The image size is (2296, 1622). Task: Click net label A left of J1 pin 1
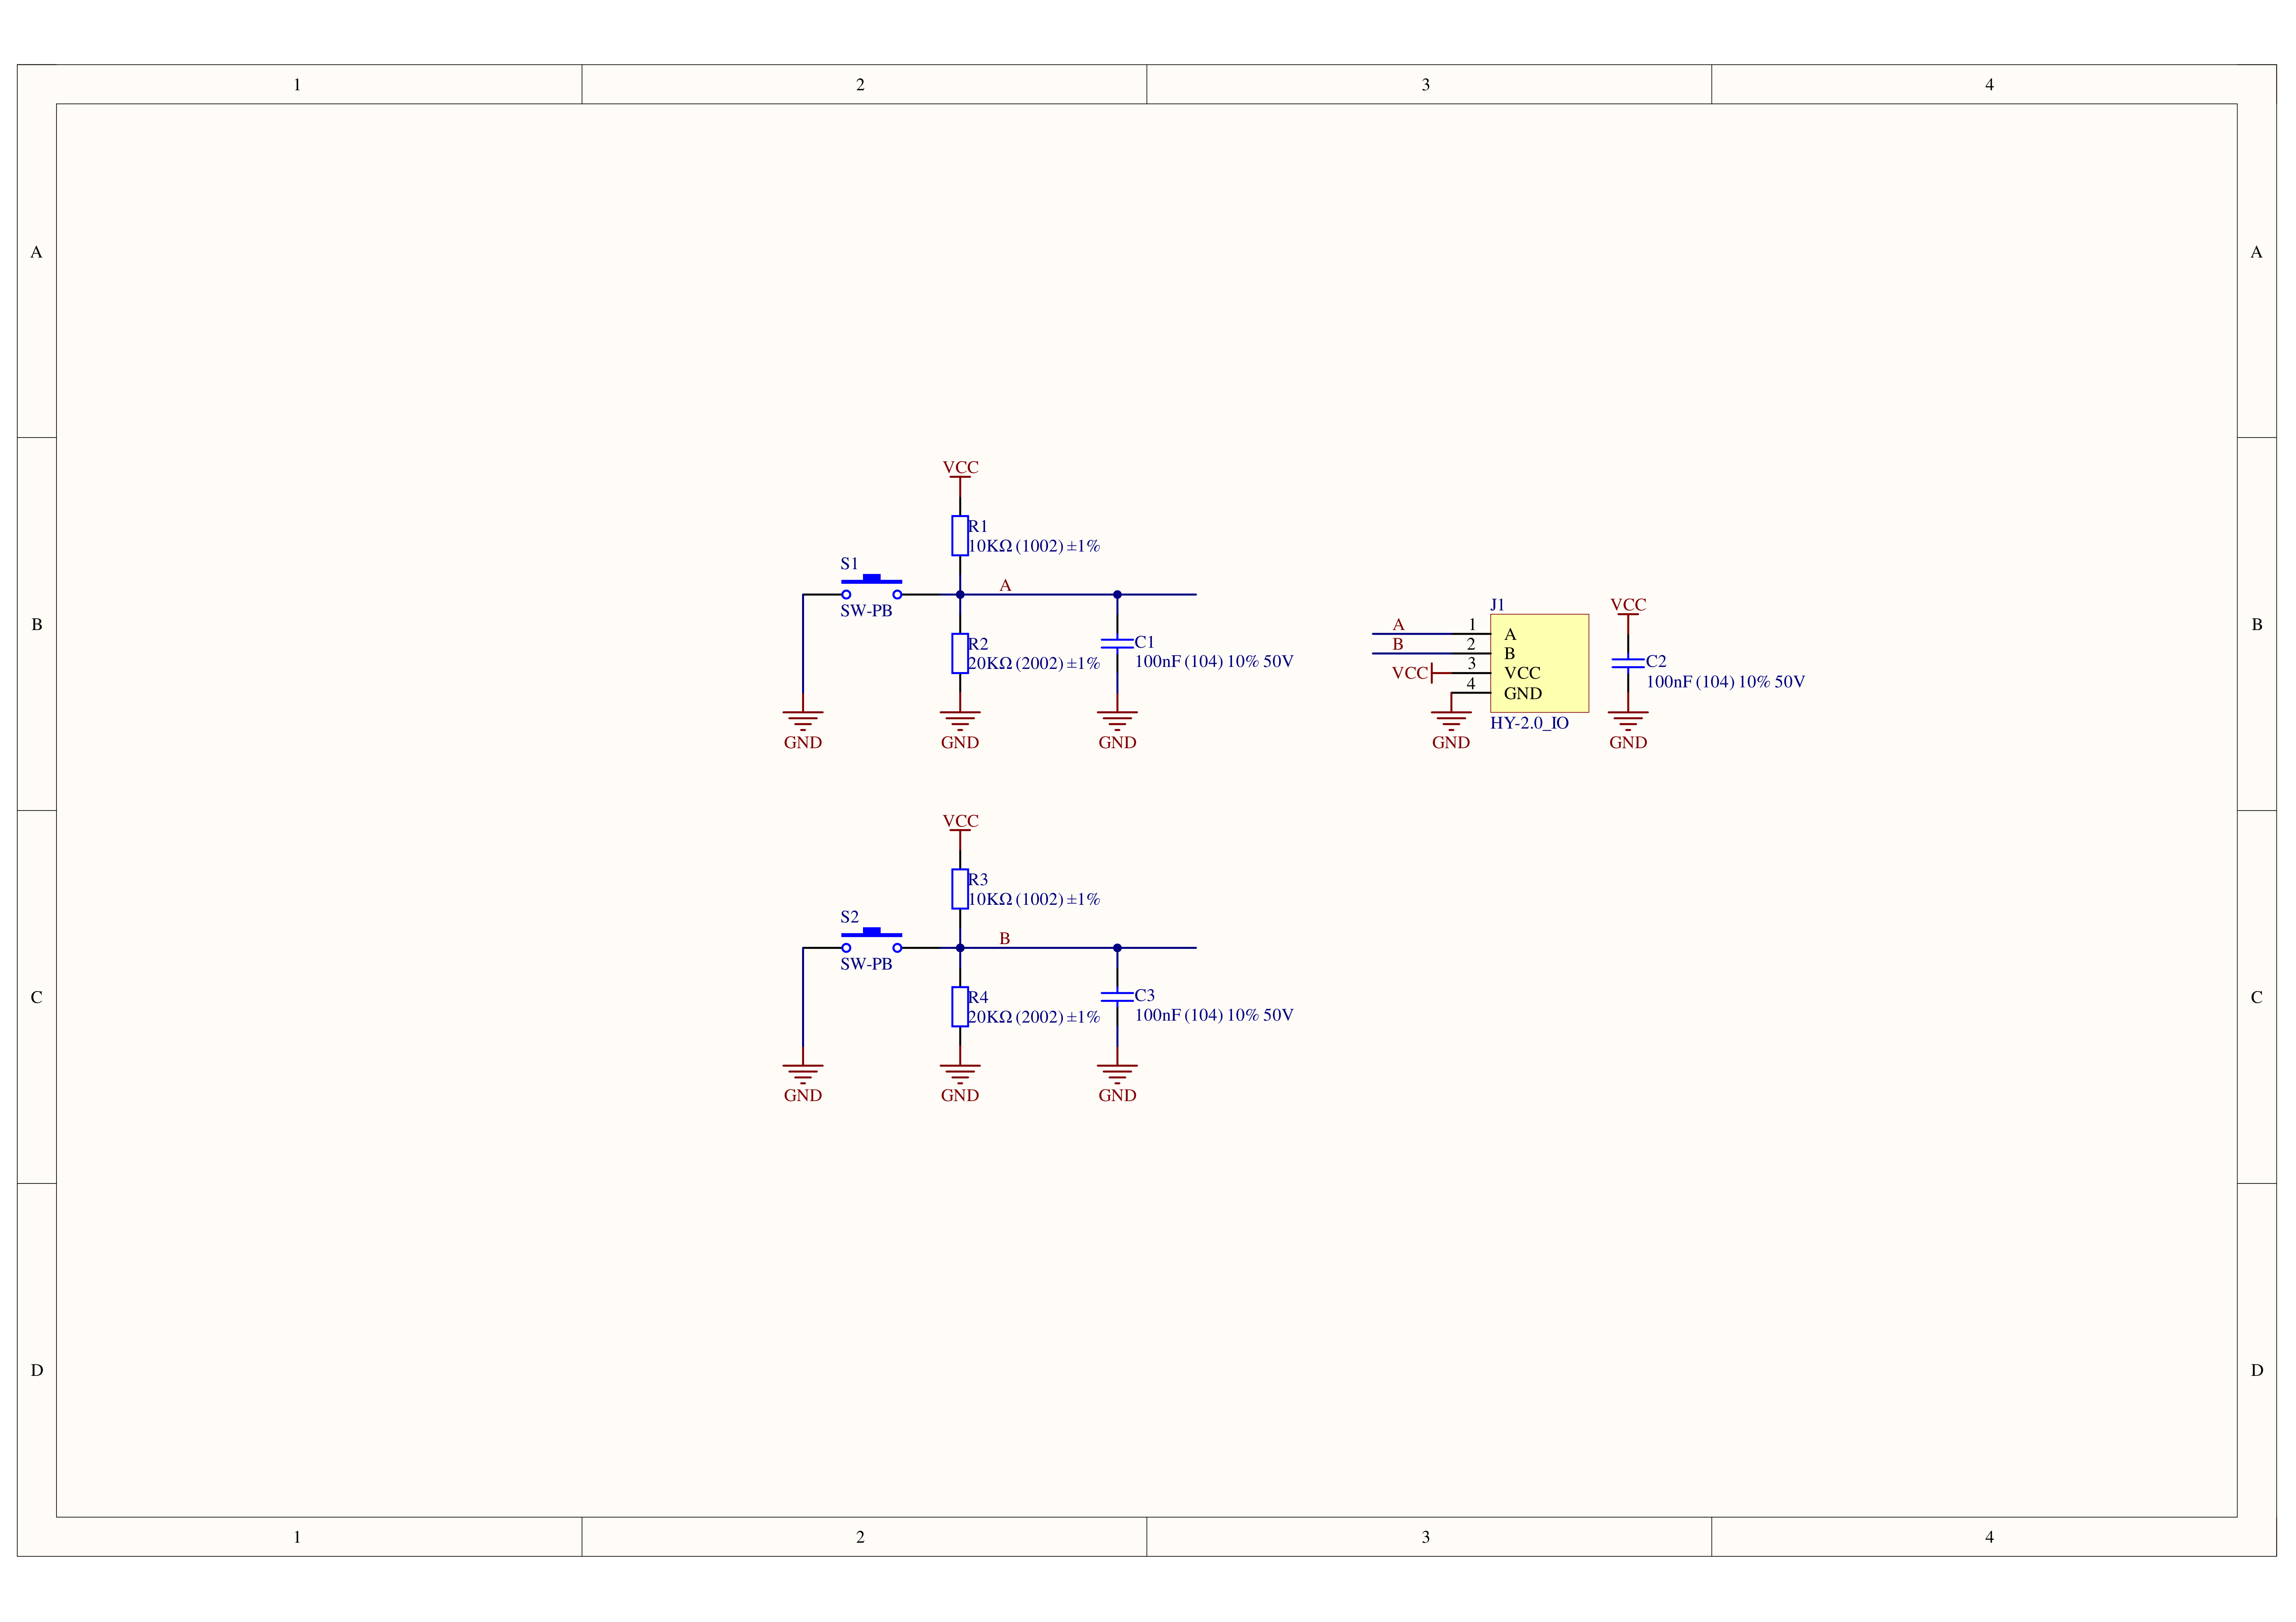pyautogui.click(x=1398, y=624)
